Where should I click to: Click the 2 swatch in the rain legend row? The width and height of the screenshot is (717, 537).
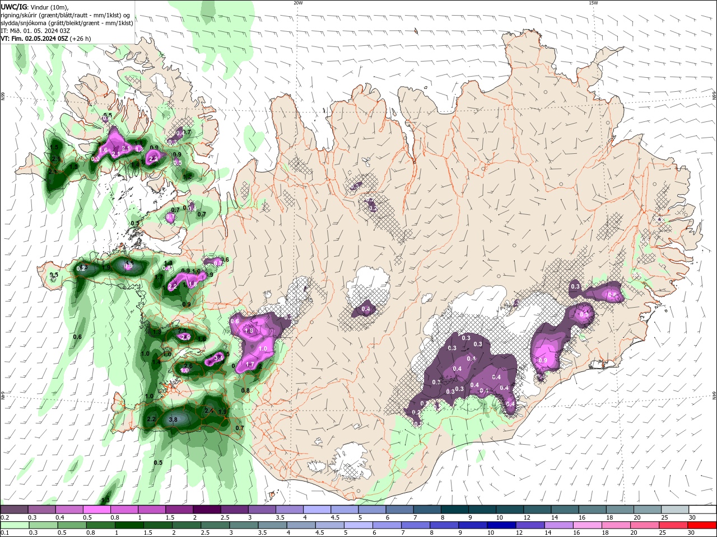[187, 525]
